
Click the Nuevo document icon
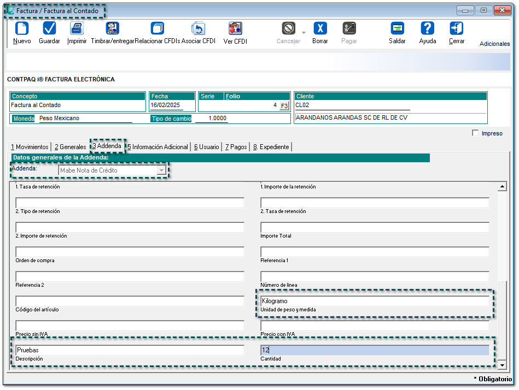[x=21, y=29]
